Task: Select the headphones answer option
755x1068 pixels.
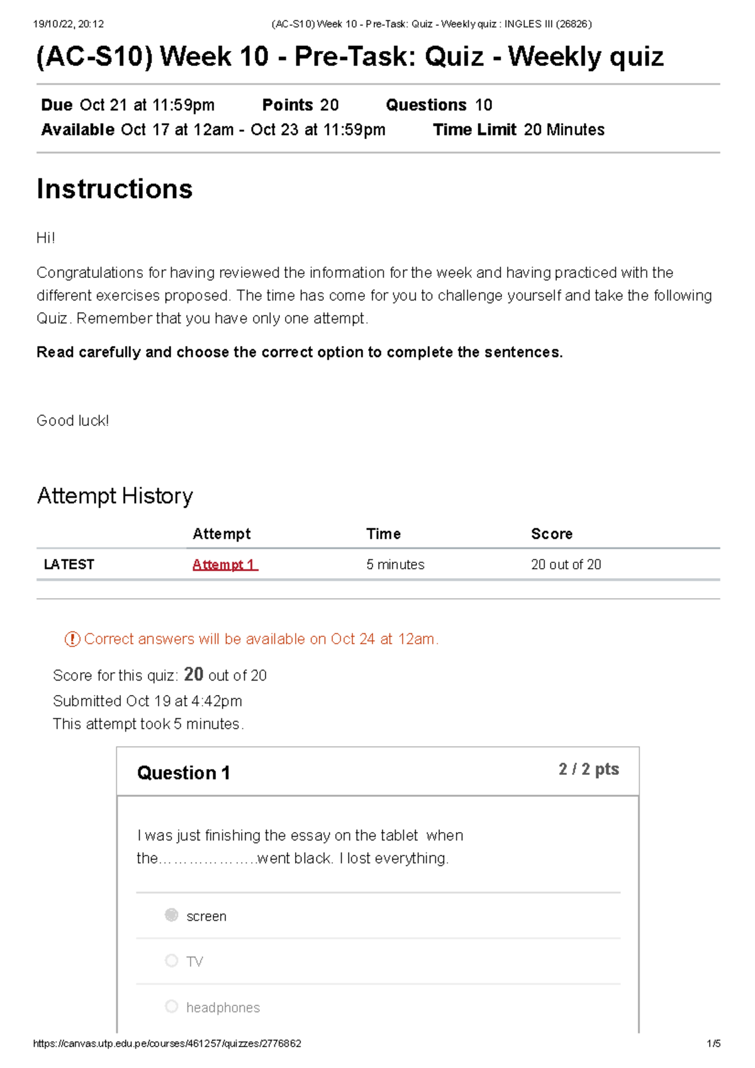Action: tap(222, 1007)
